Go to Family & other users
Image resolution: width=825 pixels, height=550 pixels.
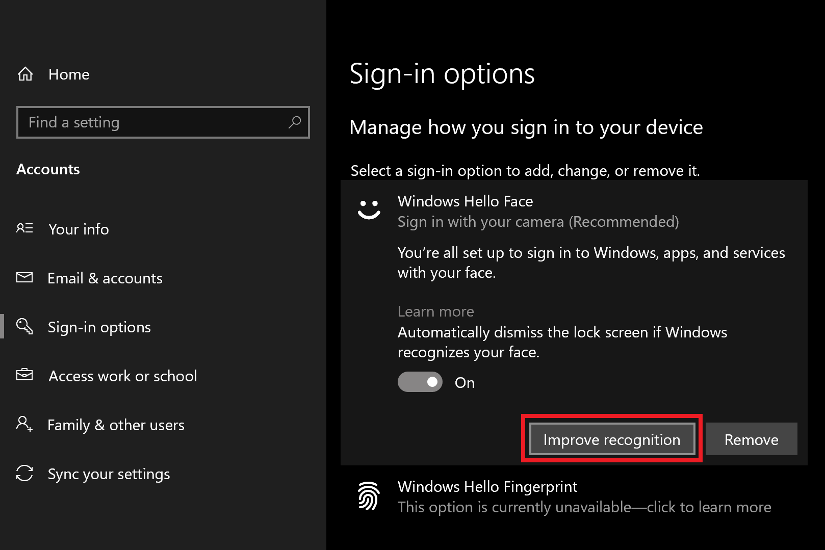[x=116, y=425]
